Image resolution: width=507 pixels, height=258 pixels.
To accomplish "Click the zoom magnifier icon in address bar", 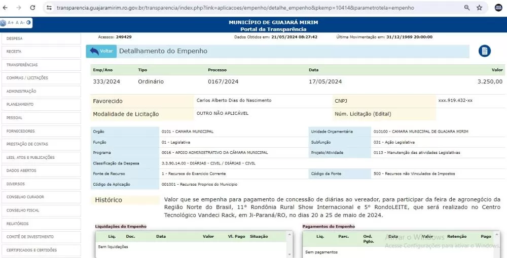I will coord(466,8).
